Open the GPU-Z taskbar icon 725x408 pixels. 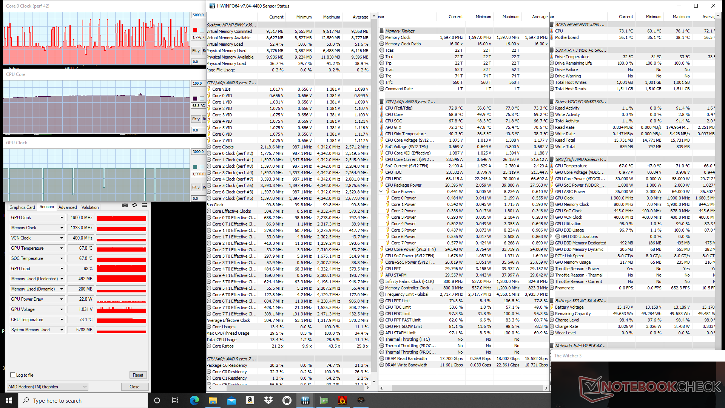click(324, 400)
